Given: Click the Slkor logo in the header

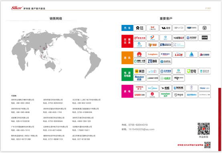Looking at the screenshot, I should click(17, 8).
